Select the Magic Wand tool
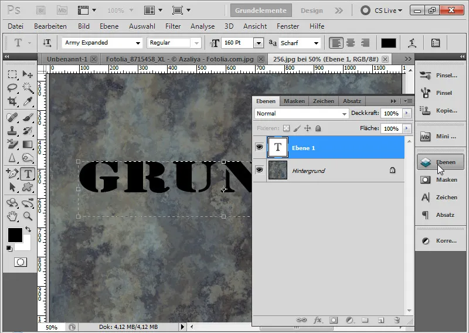469x333 pixels. [x=28, y=88]
